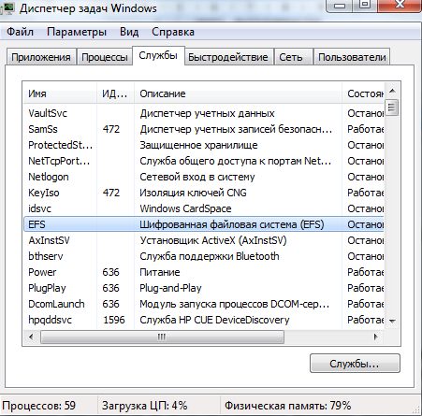Click description Сетевой вход в систему
Image resolution: width=422 pixels, height=416 pixels.
[x=197, y=177]
